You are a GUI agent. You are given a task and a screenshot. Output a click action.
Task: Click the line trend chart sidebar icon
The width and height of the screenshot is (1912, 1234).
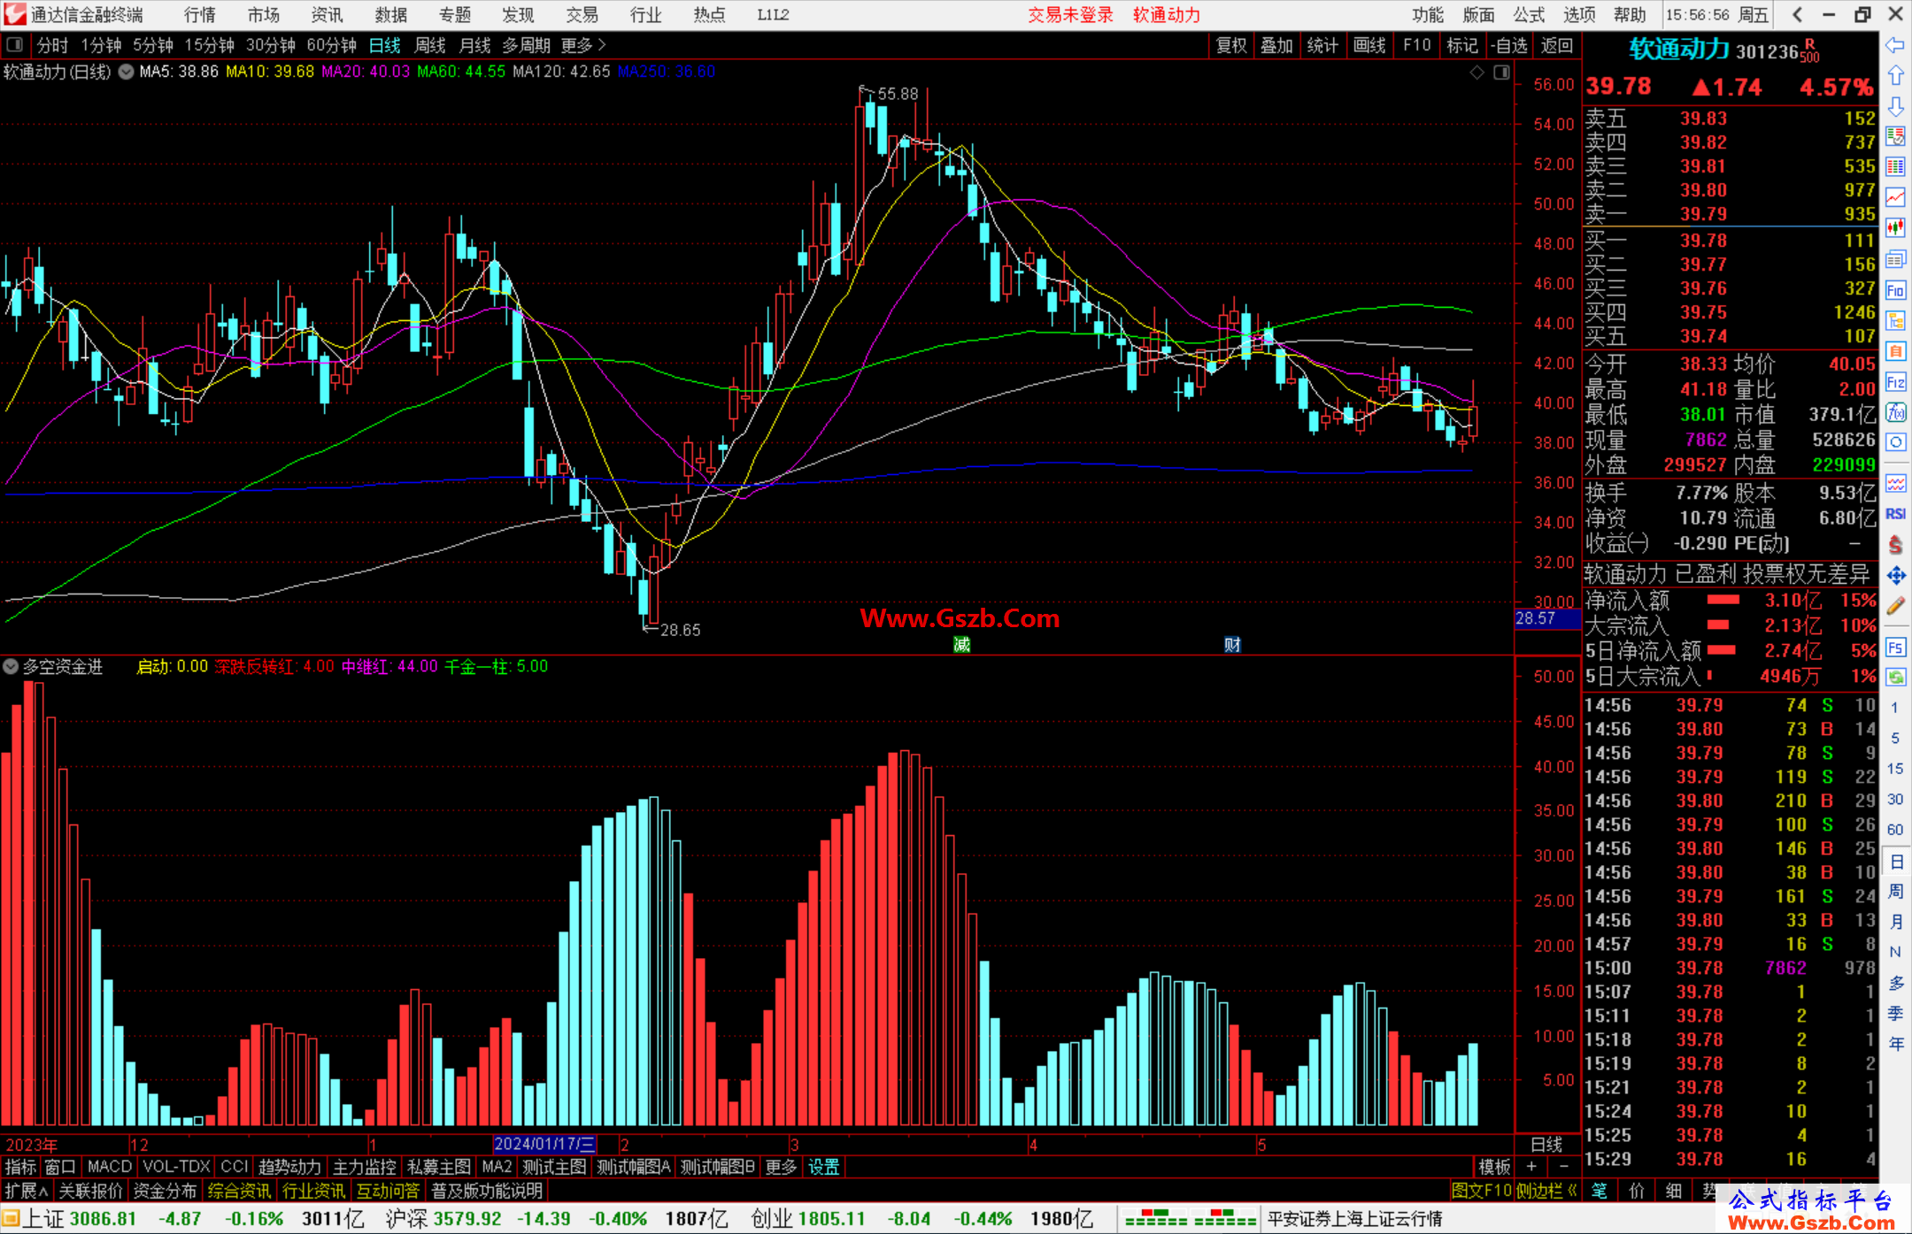point(1895,196)
